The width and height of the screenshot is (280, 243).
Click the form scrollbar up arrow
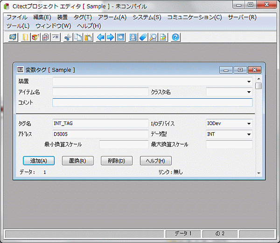click(259, 79)
